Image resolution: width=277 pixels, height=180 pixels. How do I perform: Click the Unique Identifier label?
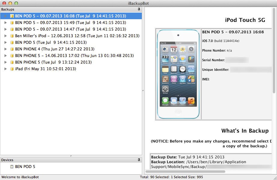click(215, 70)
